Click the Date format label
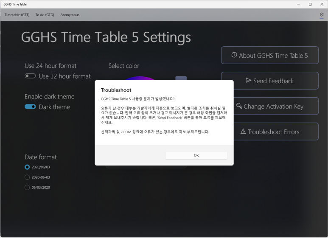328x238 pixels. point(41,157)
